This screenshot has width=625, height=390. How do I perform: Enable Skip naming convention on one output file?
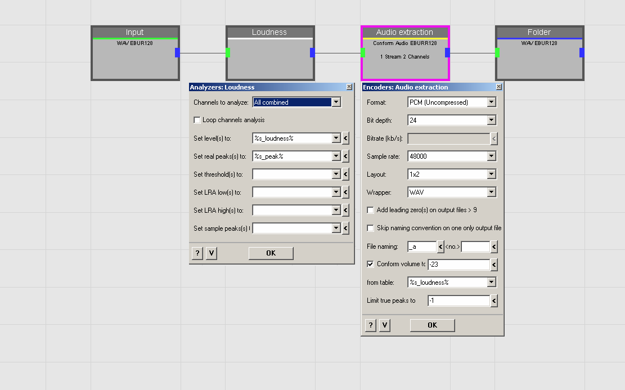click(x=370, y=228)
